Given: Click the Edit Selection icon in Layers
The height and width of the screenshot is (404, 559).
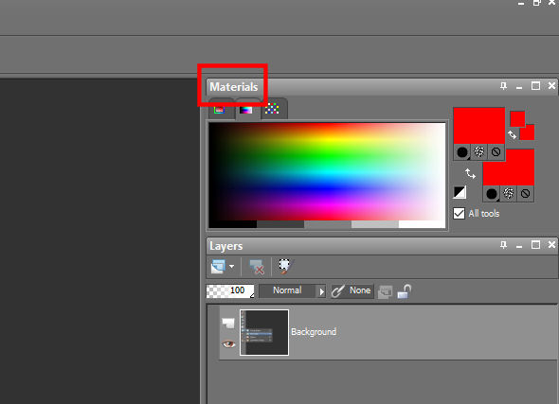Looking at the screenshot, I should [x=285, y=267].
